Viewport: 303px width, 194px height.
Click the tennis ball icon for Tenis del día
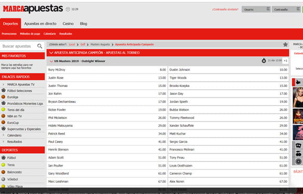pos(3,110)
